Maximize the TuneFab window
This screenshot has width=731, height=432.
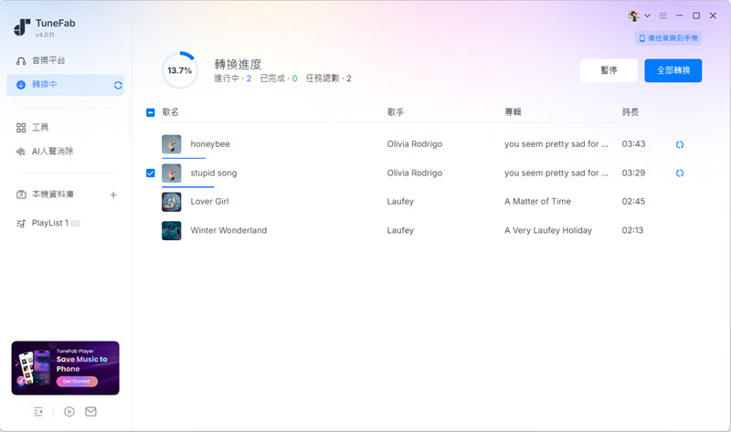tap(696, 16)
